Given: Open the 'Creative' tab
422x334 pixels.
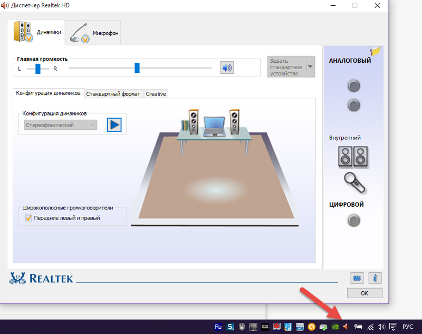Looking at the screenshot, I should coord(156,94).
